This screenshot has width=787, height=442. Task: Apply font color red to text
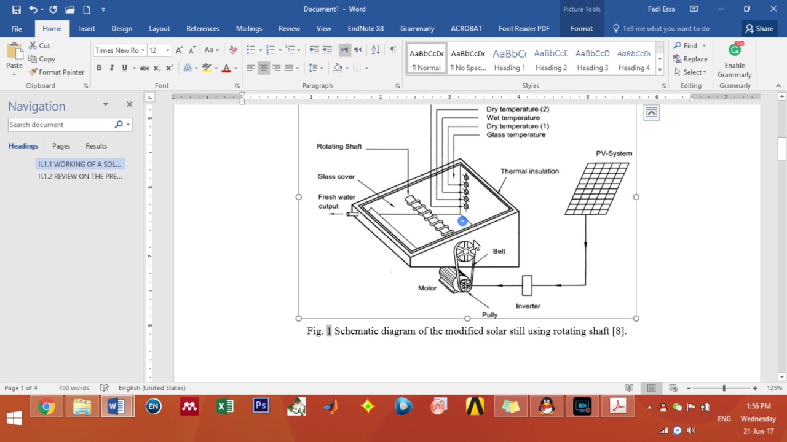(x=226, y=68)
